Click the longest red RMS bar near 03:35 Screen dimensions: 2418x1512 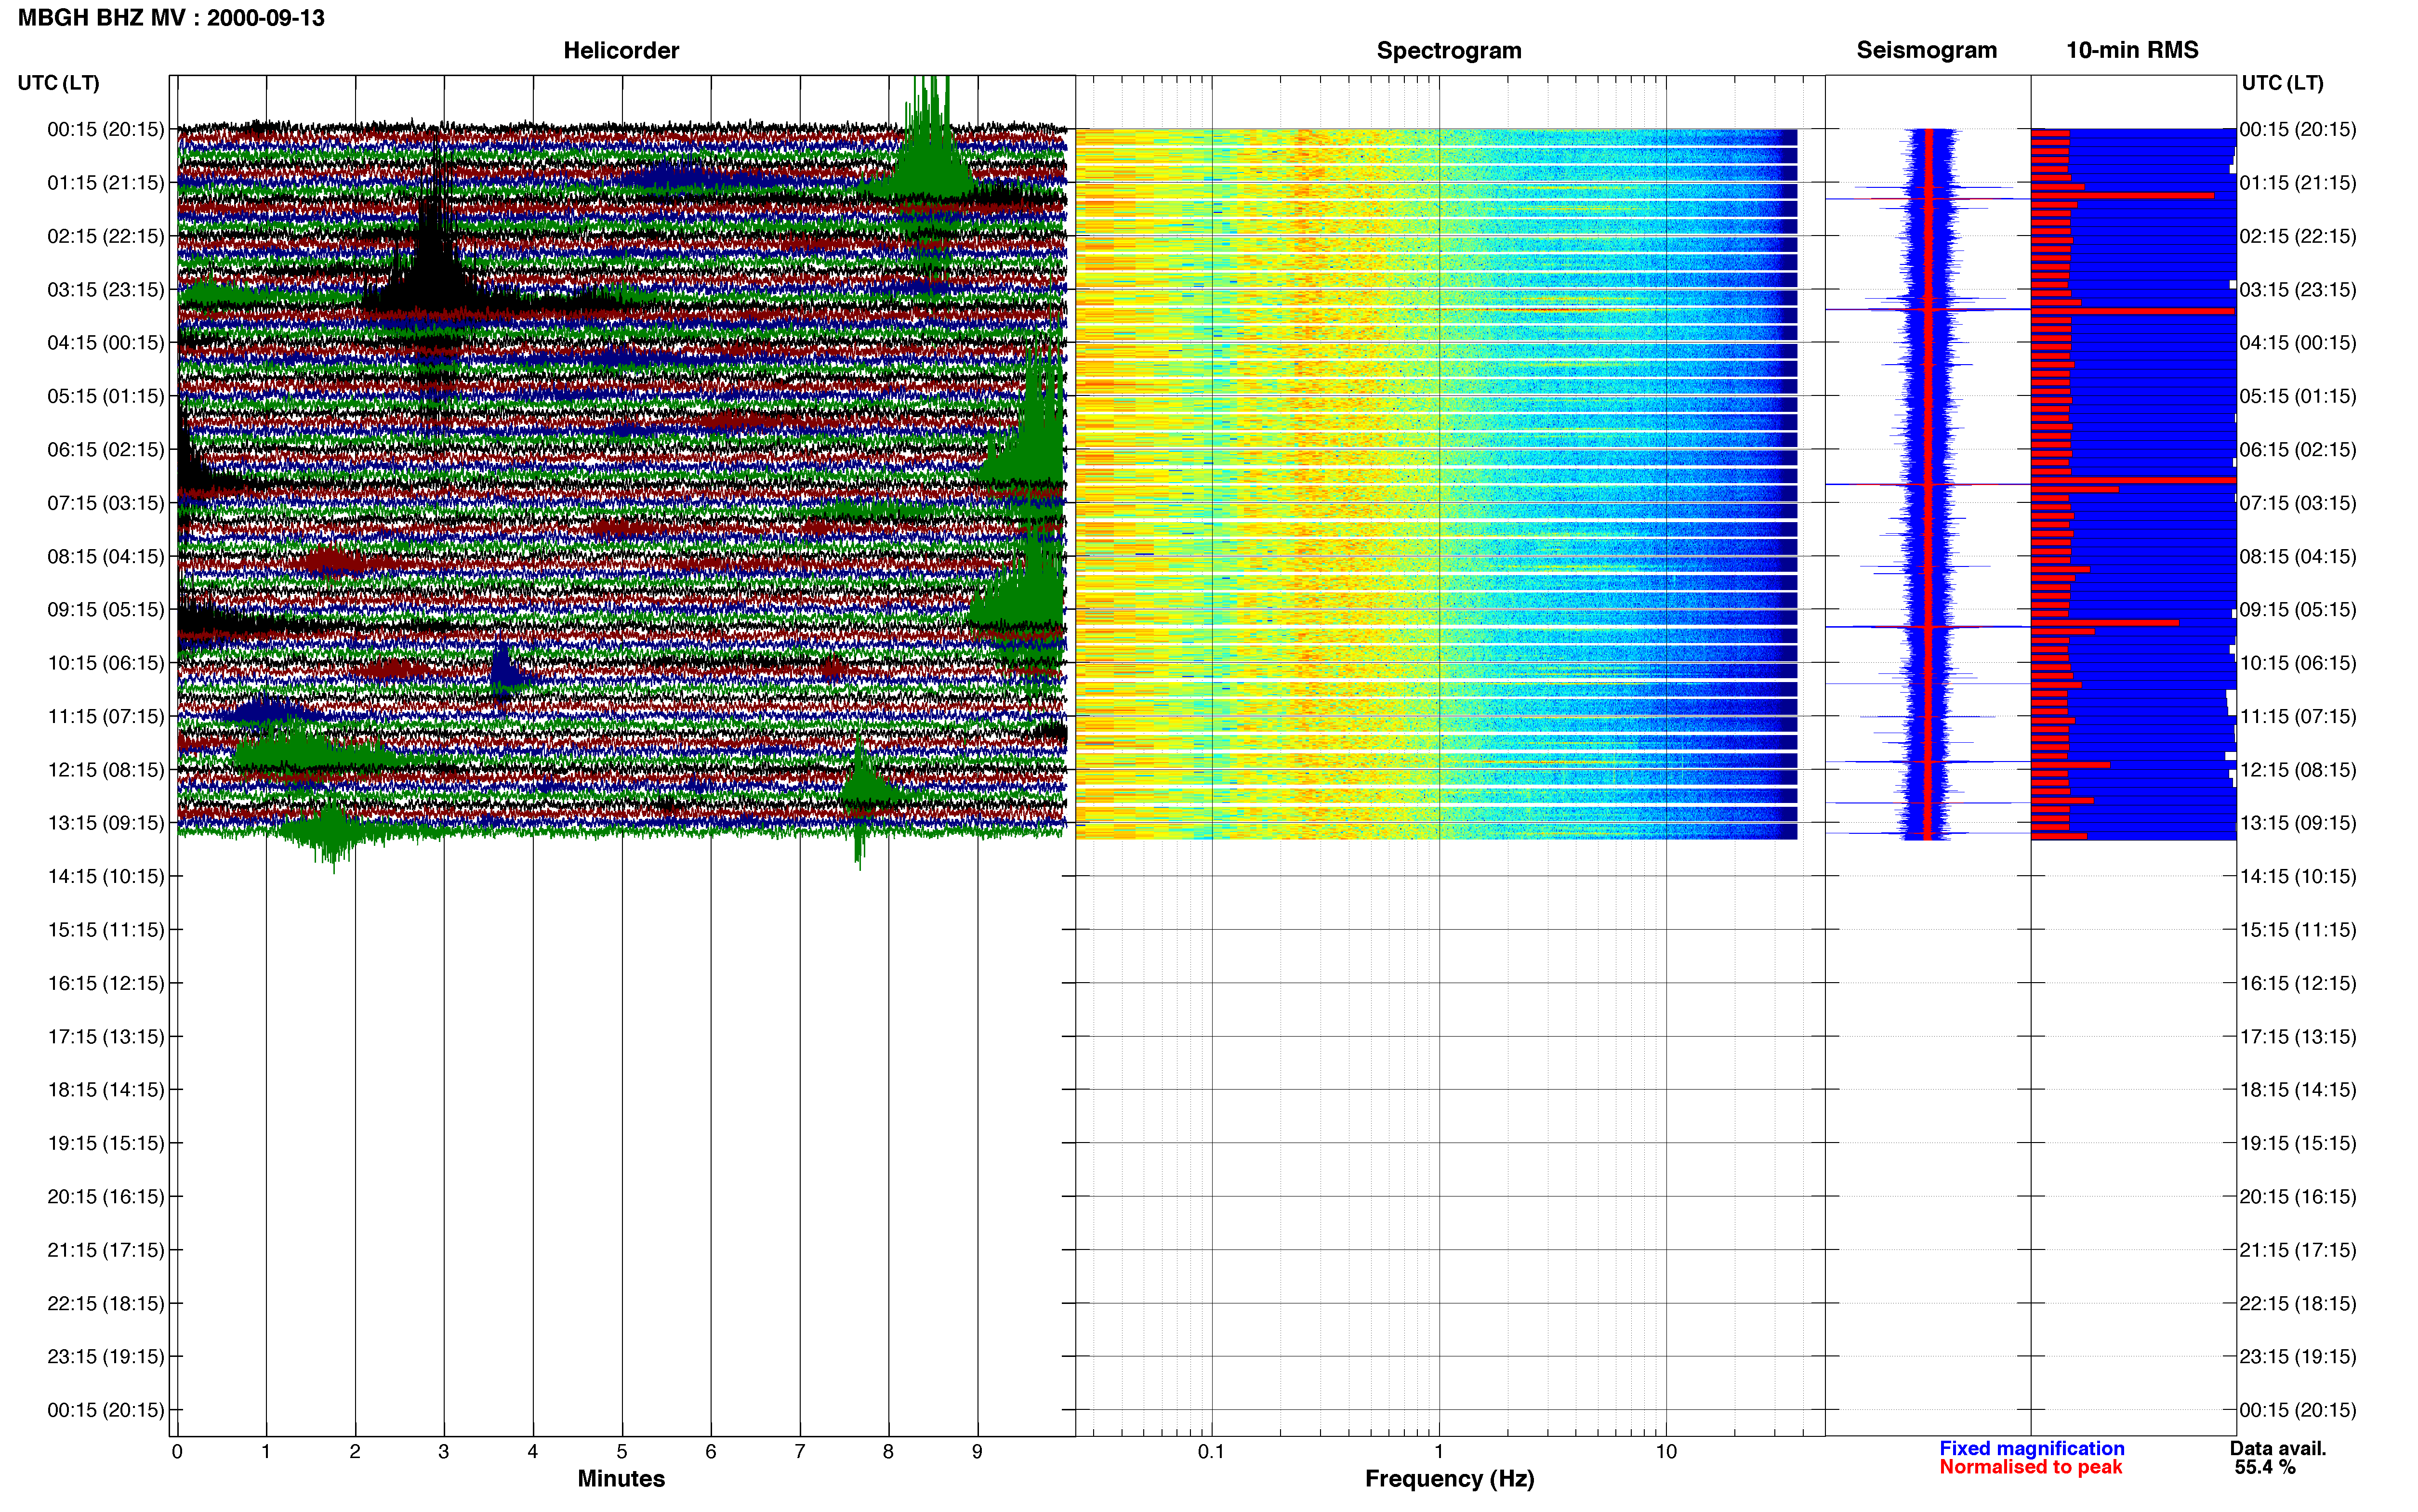pos(2132,311)
